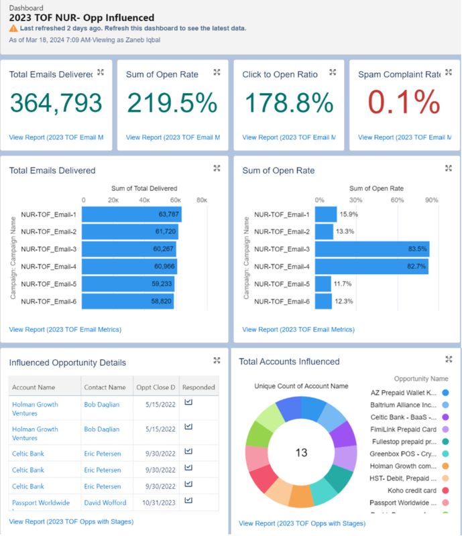Sort by Responded column header

199,387
